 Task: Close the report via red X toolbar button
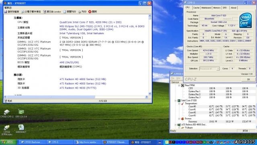[92, 12]
